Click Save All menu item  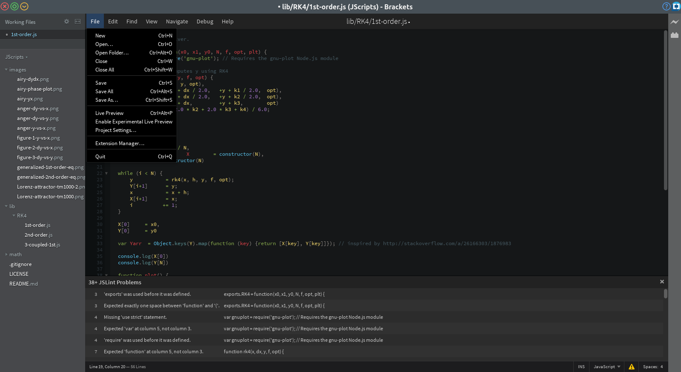[132, 92]
